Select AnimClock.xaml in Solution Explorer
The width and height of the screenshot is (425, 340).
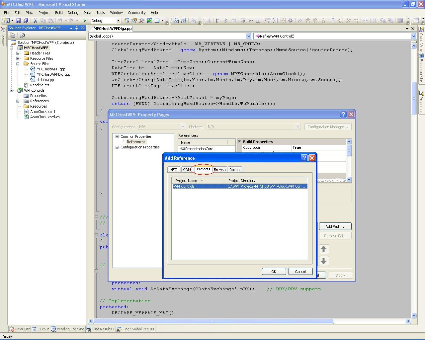coord(42,112)
